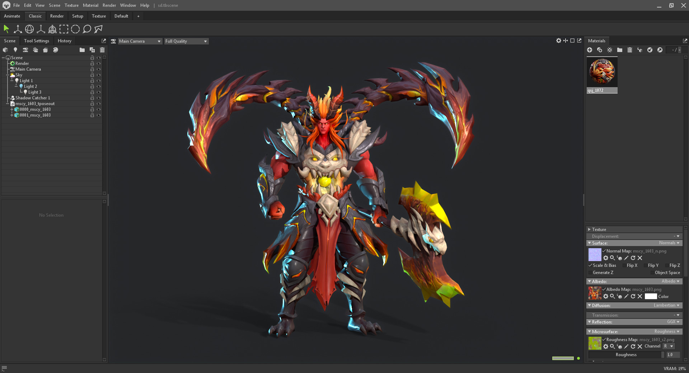Screen dimensions: 689x373
Task: Open the Diffusion Lambertian dropdown
Action: pos(666,306)
